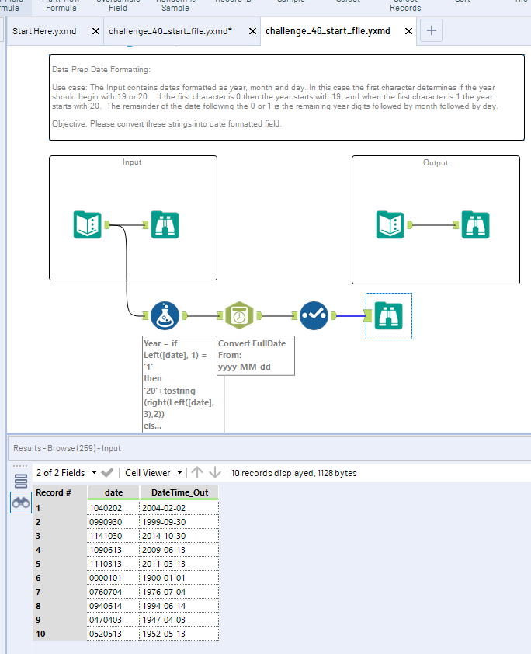Select DateTime_Out cell 2004-02-02
531x654 pixels.
(179, 508)
